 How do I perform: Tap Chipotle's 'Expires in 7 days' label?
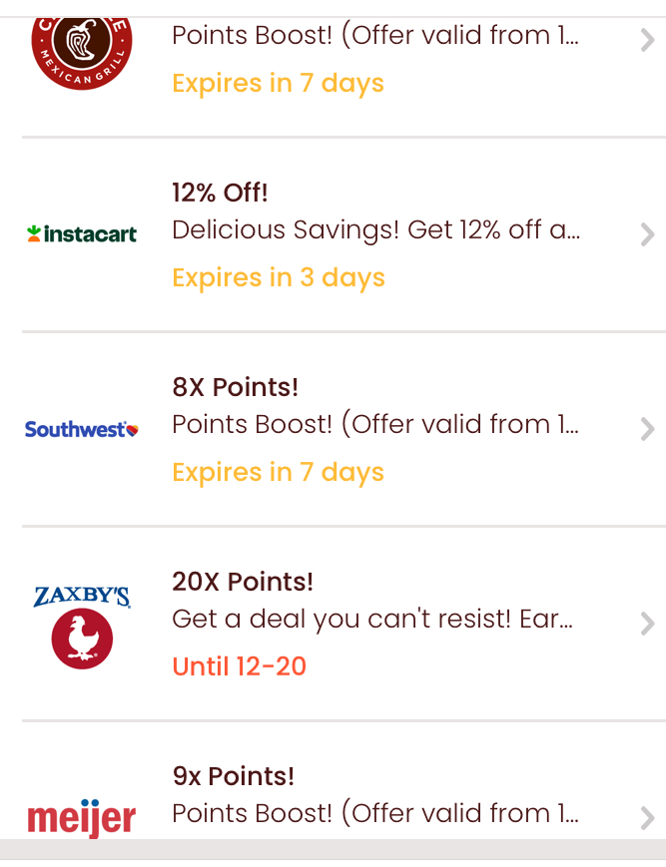[x=278, y=84]
